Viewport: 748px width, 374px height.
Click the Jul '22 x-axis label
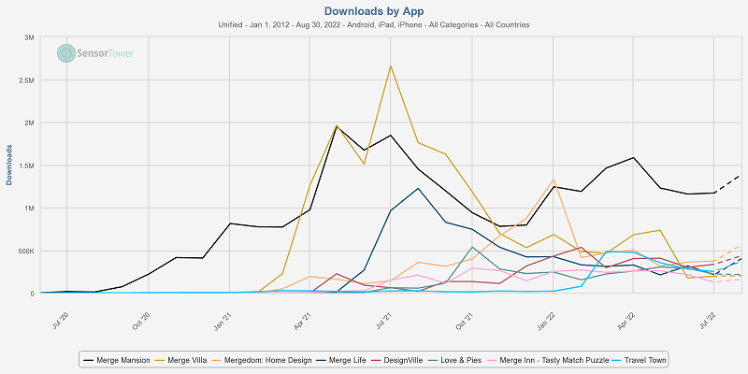708,321
